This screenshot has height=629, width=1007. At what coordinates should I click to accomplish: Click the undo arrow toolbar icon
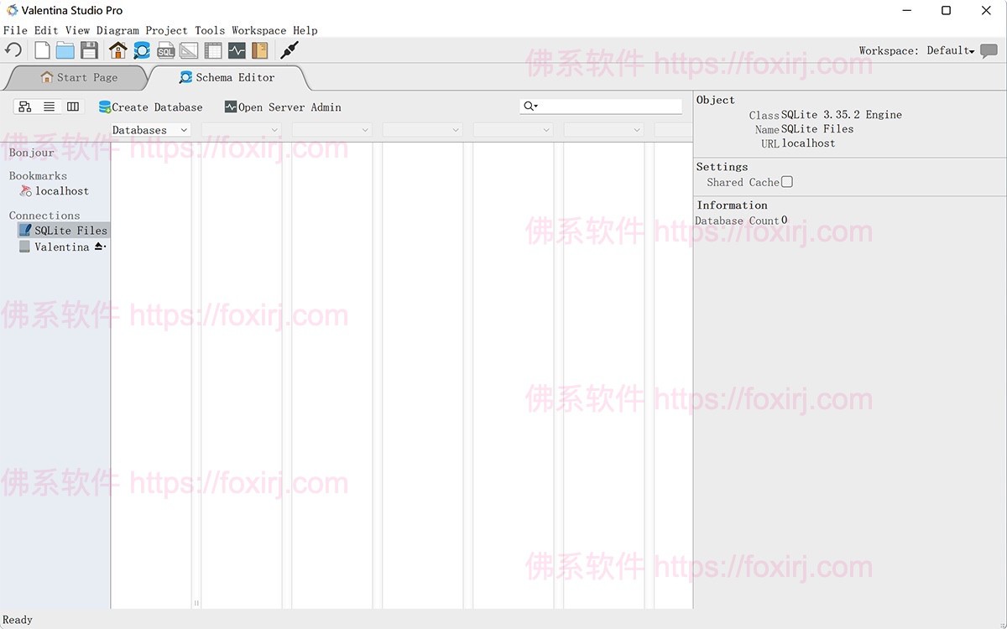coord(13,49)
